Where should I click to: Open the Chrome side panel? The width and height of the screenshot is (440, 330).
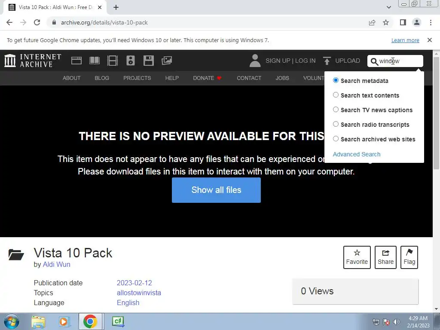[403, 22]
